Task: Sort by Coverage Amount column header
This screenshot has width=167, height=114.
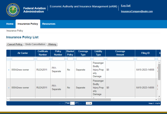Action: coord(120,53)
